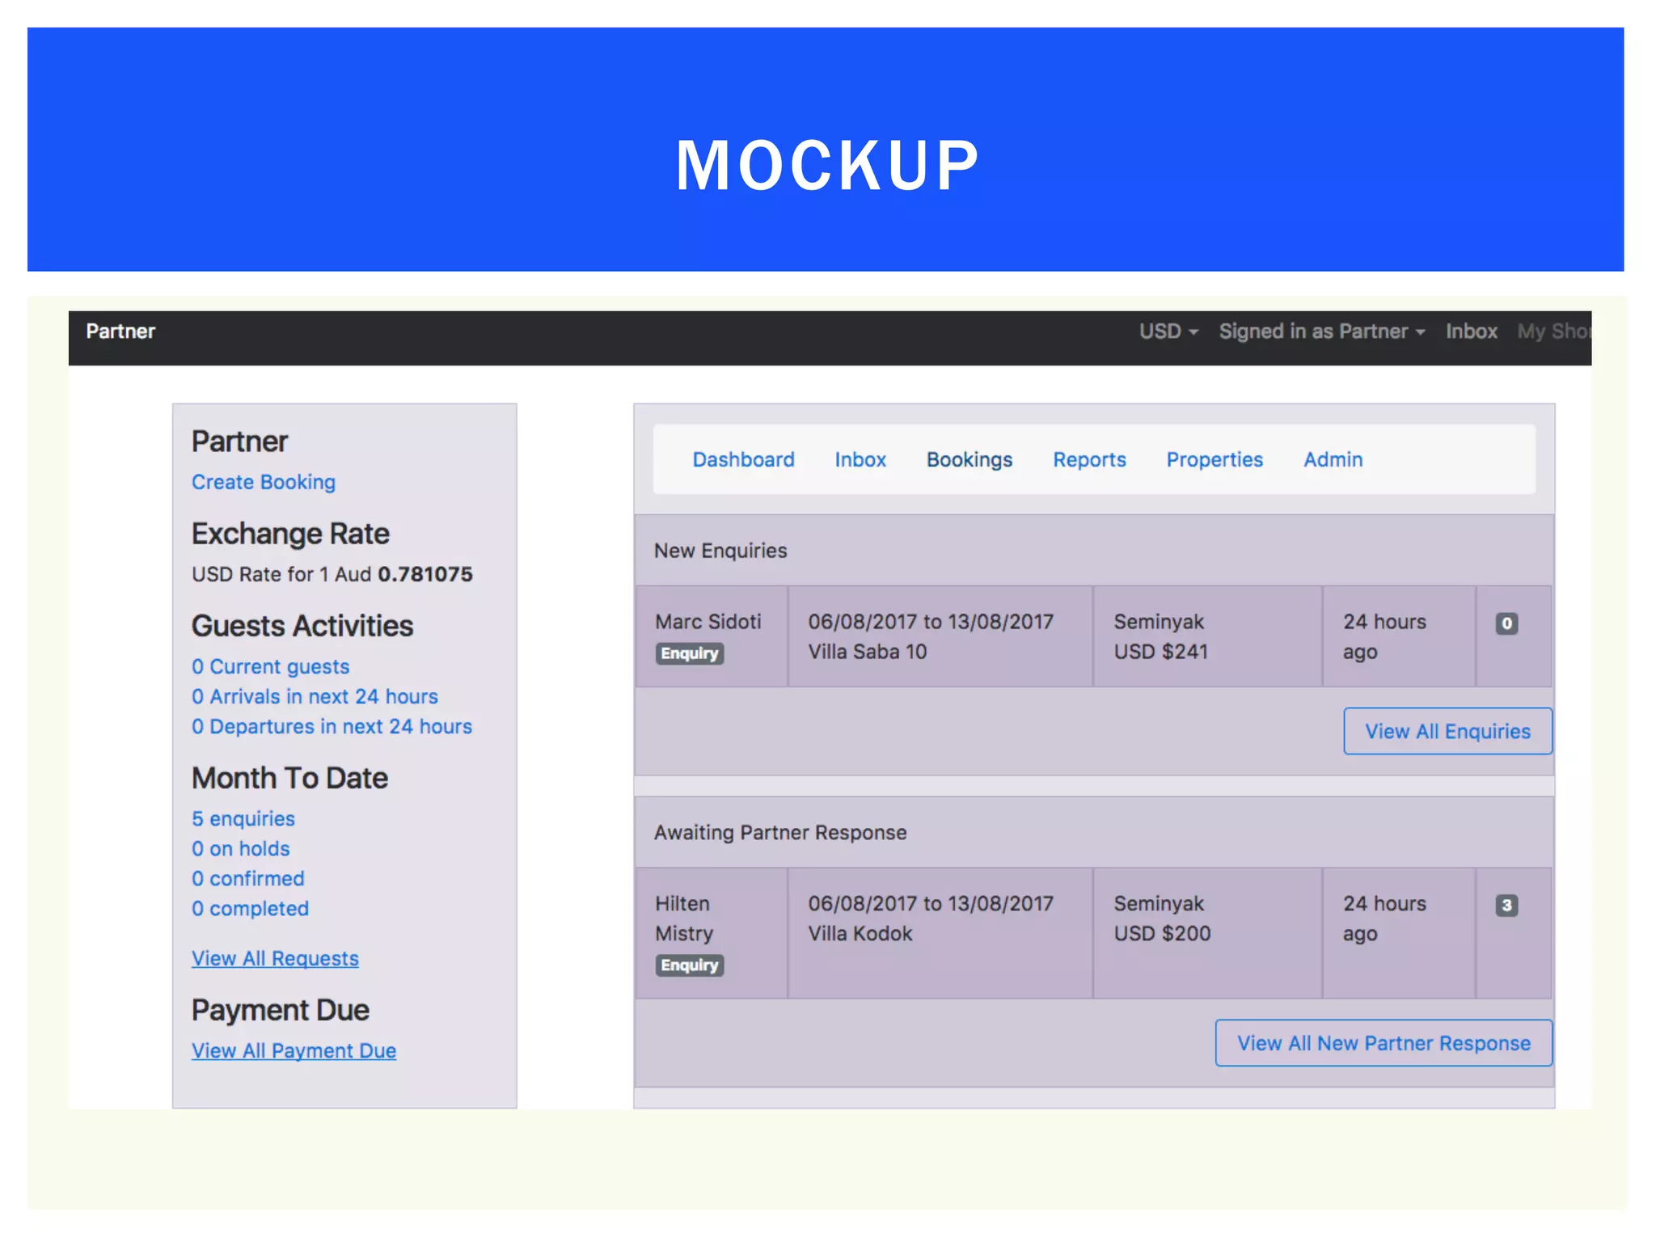Screen dimensions: 1656x1242
Task: Click the New Enquiries heading
Action: point(720,551)
